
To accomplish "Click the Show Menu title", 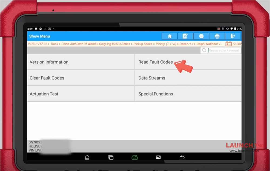I will click(x=40, y=36).
